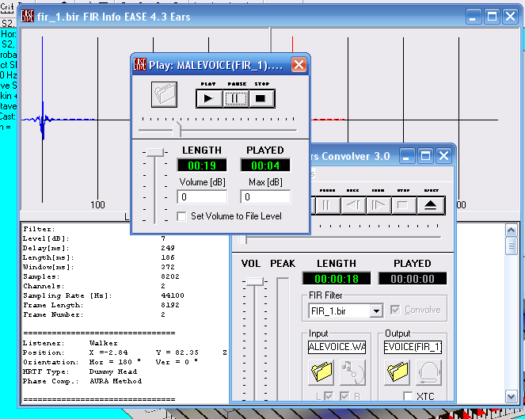Enable the XTC checkbox
Viewport: 525px width, 419px height.
[x=408, y=396]
